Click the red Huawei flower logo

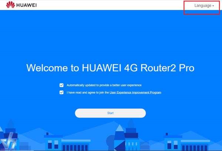[10, 5]
